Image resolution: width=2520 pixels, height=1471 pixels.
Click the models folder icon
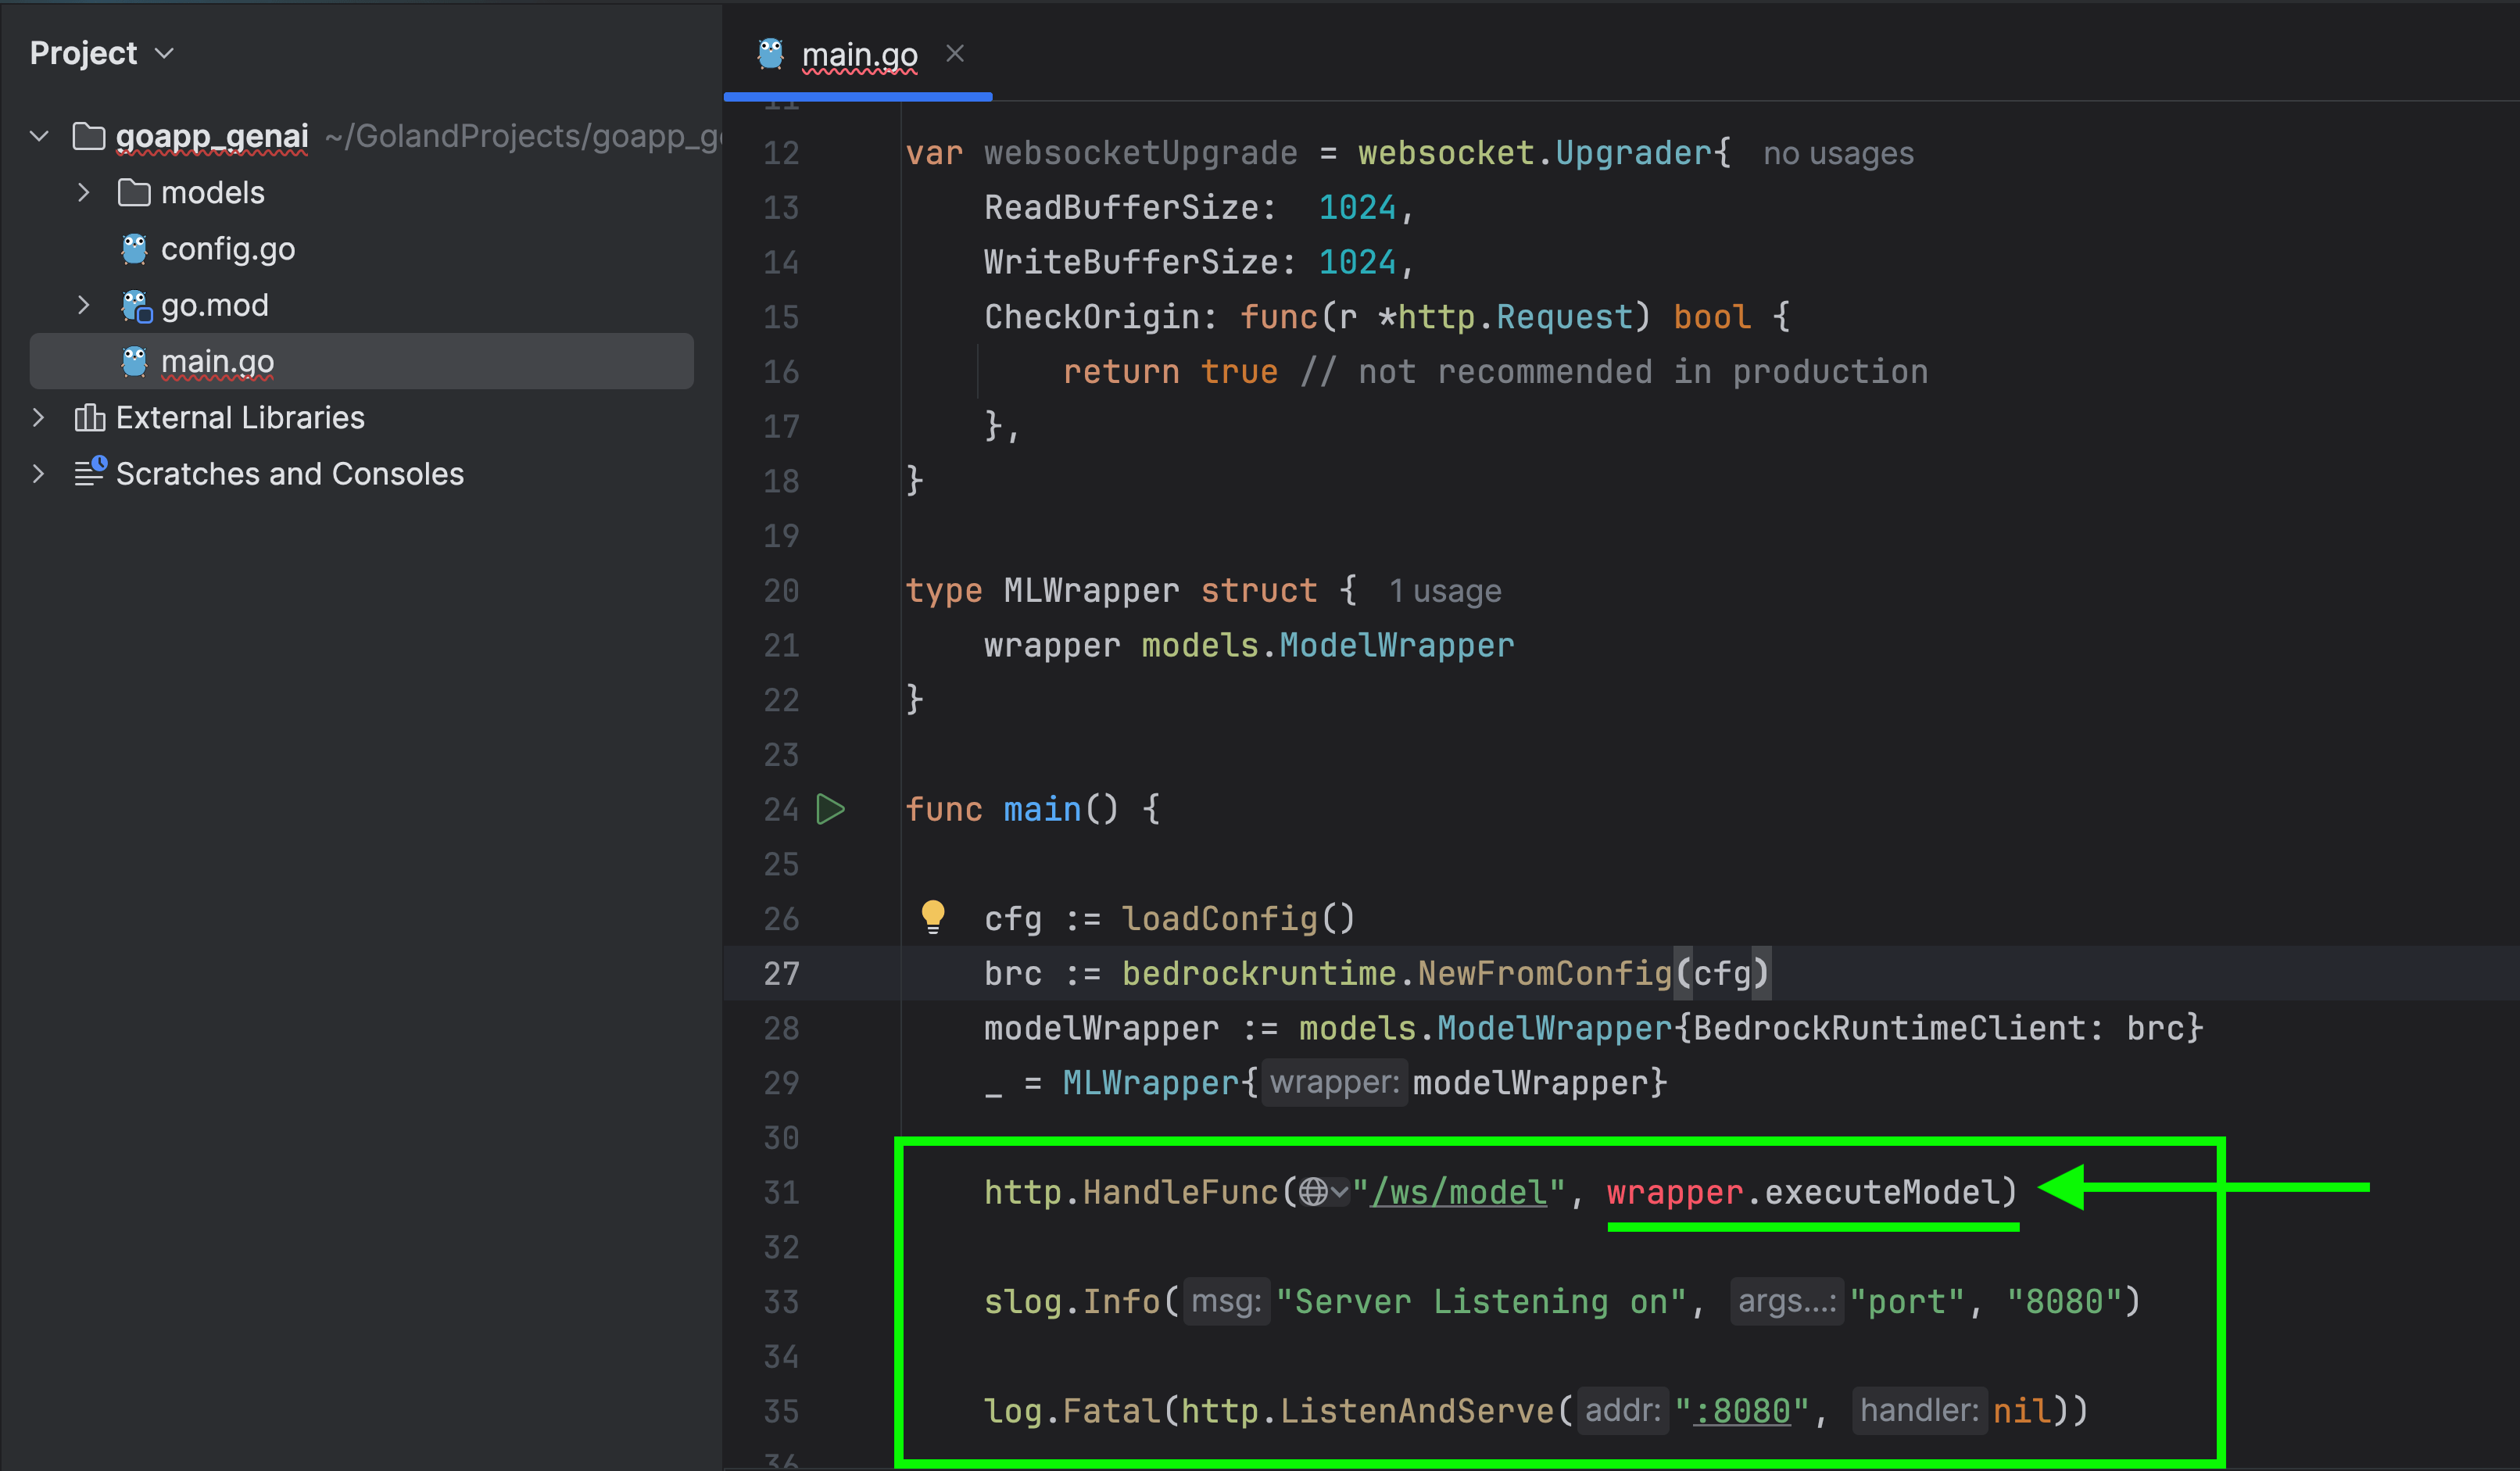(134, 193)
